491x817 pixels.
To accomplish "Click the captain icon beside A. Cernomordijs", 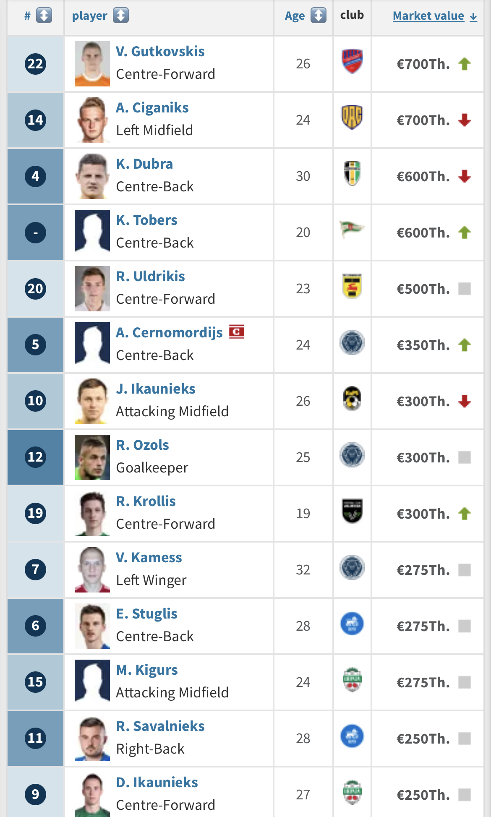I will [x=237, y=332].
